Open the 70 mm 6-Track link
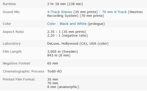Viewport: 147px width, 91px height. click(114, 12)
